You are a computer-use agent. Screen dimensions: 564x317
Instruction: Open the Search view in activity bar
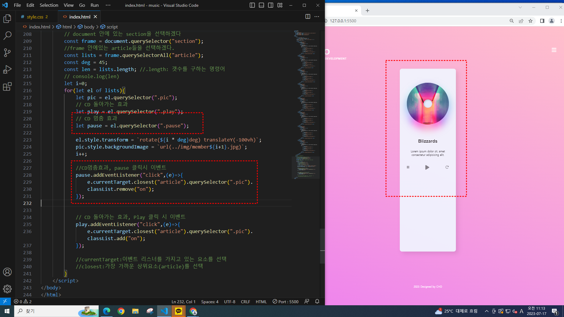point(7,36)
